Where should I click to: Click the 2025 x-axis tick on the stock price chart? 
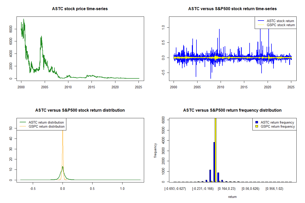click(x=139, y=87)
